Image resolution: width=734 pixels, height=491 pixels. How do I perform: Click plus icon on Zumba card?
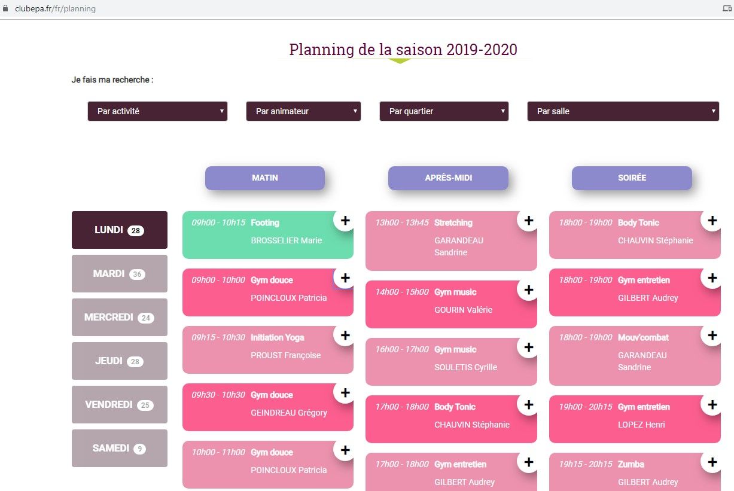712,462
